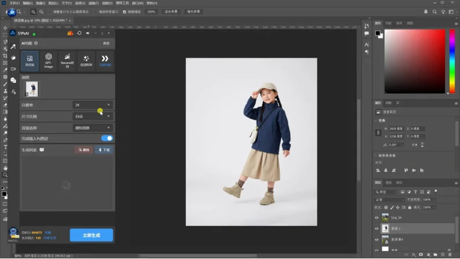Select the Brush tool
This screenshot has height=259, width=460.
[x=5, y=84]
